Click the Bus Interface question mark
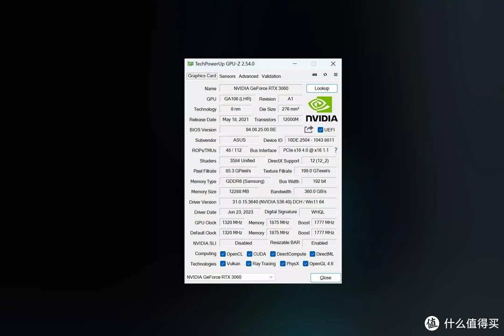This screenshot has height=336, width=504. (x=336, y=150)
